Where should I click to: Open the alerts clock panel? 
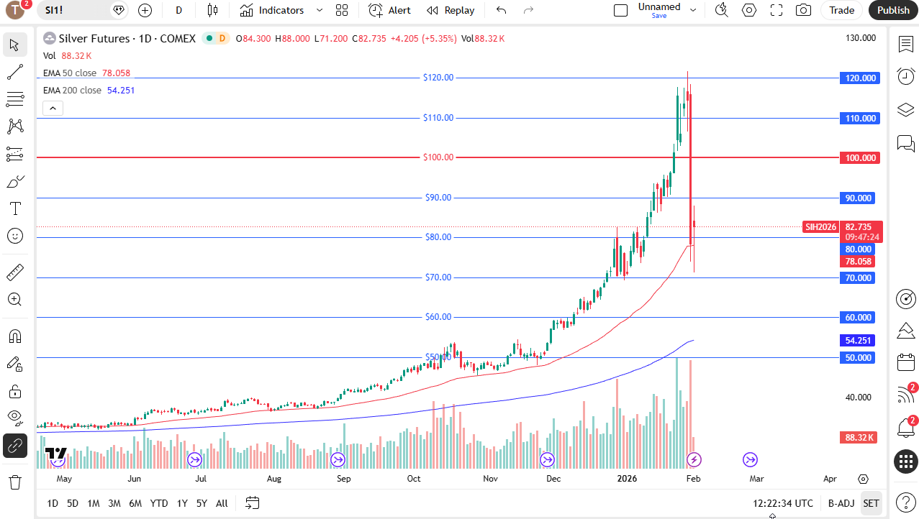905,76
